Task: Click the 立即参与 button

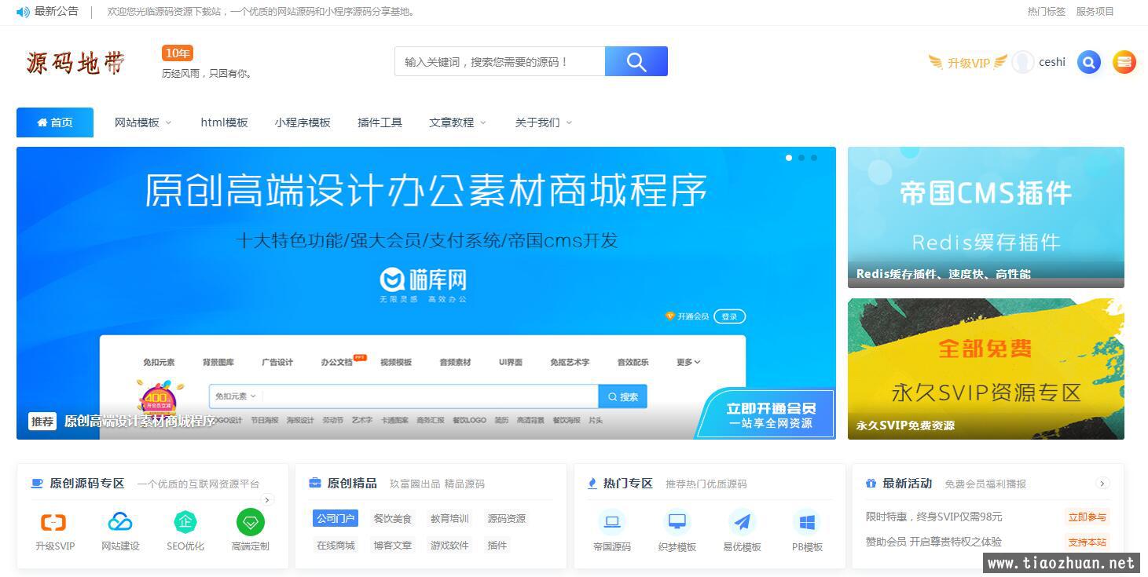Action: (1087, 517)
